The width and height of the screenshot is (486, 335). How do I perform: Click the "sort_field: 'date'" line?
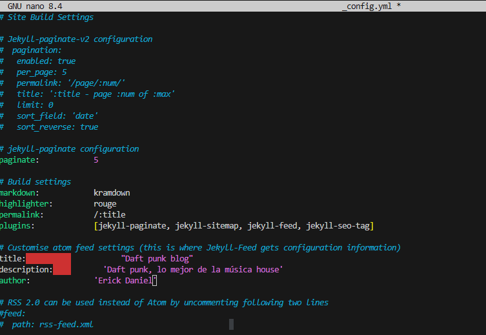click(57, 116)
